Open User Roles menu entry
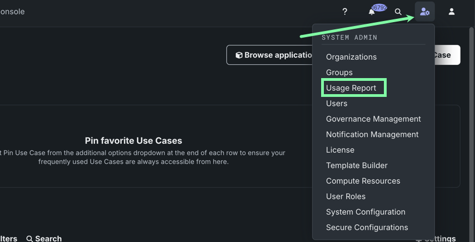This screenshot has width=475, height=242. [346, 197]
